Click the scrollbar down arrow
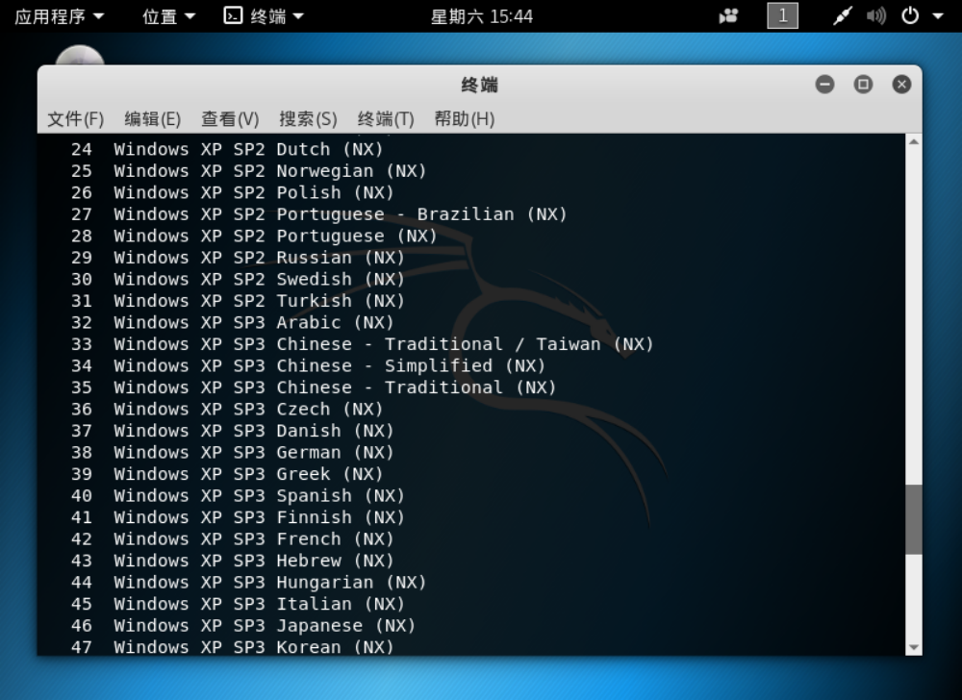 [914, 647]
